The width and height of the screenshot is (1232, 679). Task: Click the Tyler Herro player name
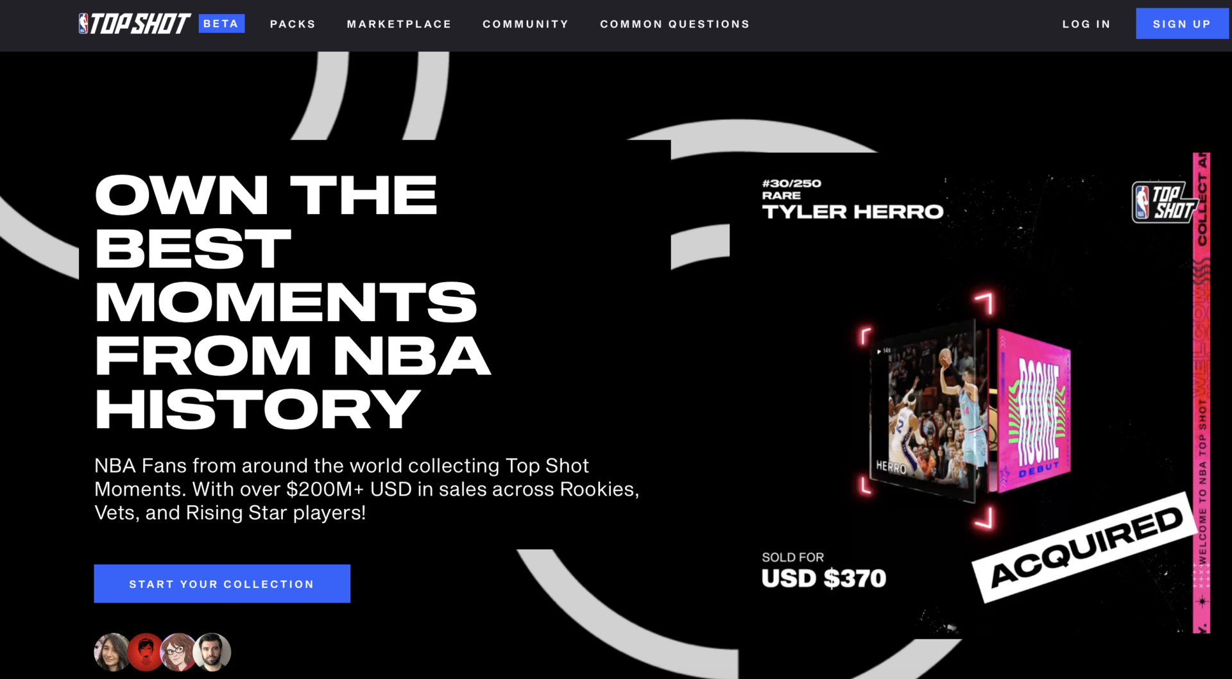[853, 212]
